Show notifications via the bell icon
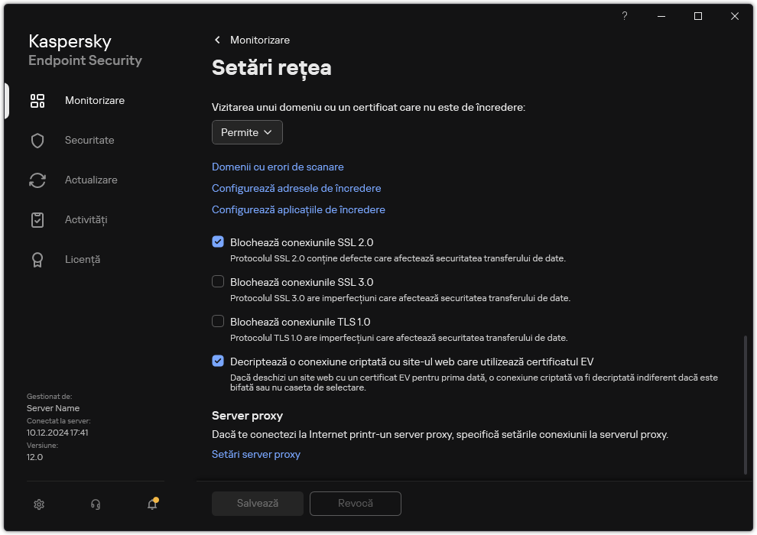757x535 pixels. pos(152,504)
